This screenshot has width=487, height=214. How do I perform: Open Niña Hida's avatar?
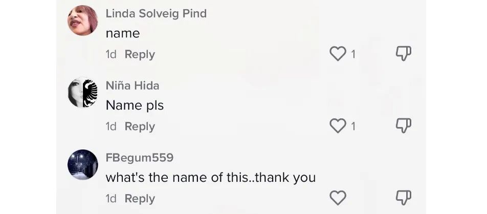tap(83, 93)
